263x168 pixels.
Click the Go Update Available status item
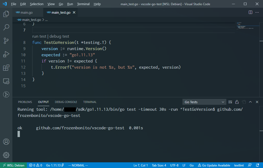(214, 165)
